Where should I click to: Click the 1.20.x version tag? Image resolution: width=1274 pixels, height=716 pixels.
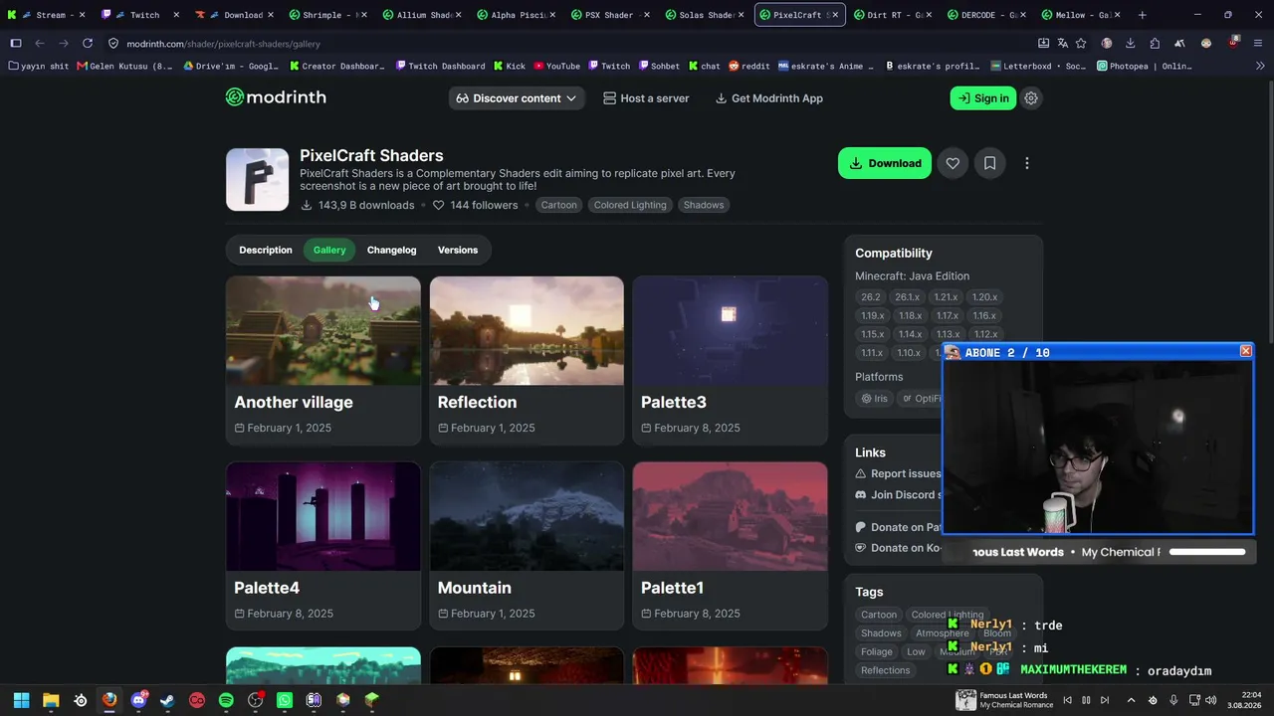984,296
